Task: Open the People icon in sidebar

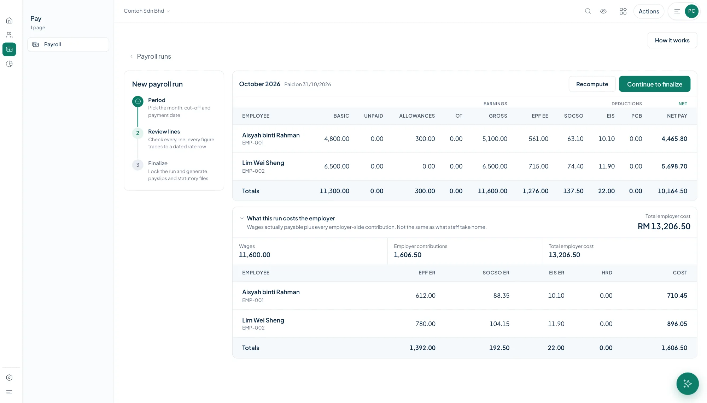Action: click(x=9, y=35)
